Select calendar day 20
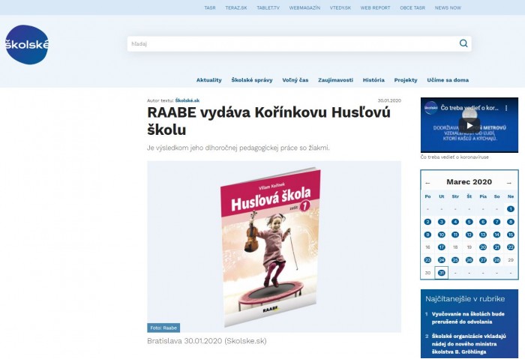The width and height of the screenshot is (525, 359). 483,247
